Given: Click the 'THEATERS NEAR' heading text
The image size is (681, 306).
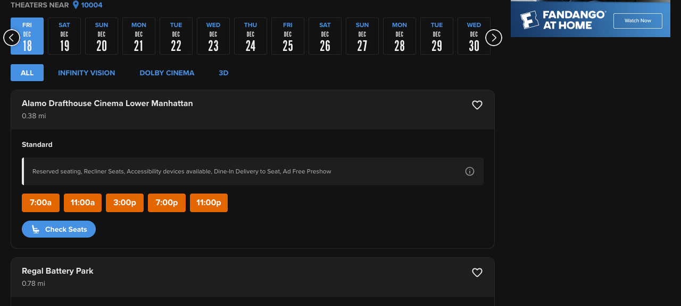Looking at the screenshot, I should (x=40, y=5).
